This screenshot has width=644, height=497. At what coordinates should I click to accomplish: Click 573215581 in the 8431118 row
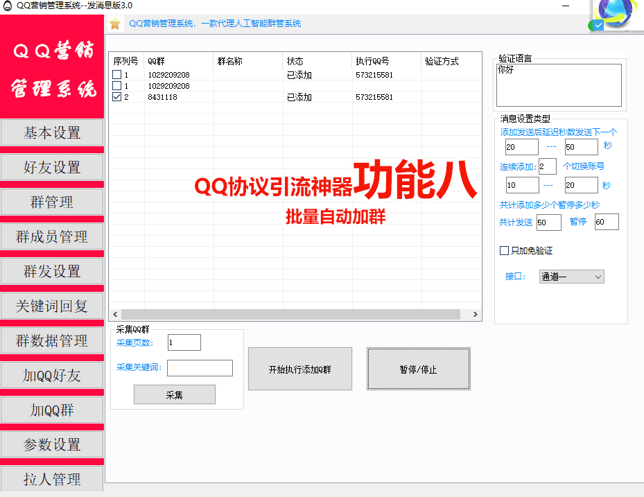click(x=374, y=97)
